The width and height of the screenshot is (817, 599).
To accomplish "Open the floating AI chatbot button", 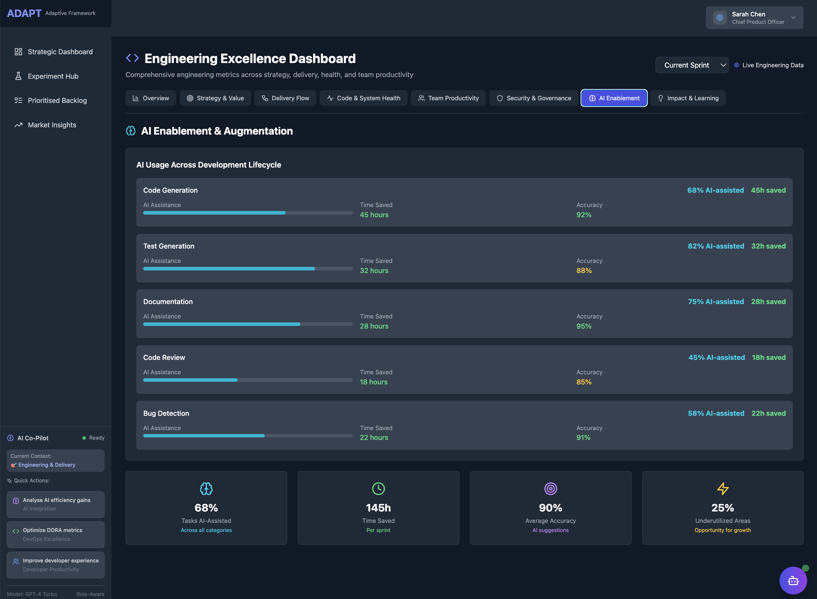I will (x=793, y=580).
